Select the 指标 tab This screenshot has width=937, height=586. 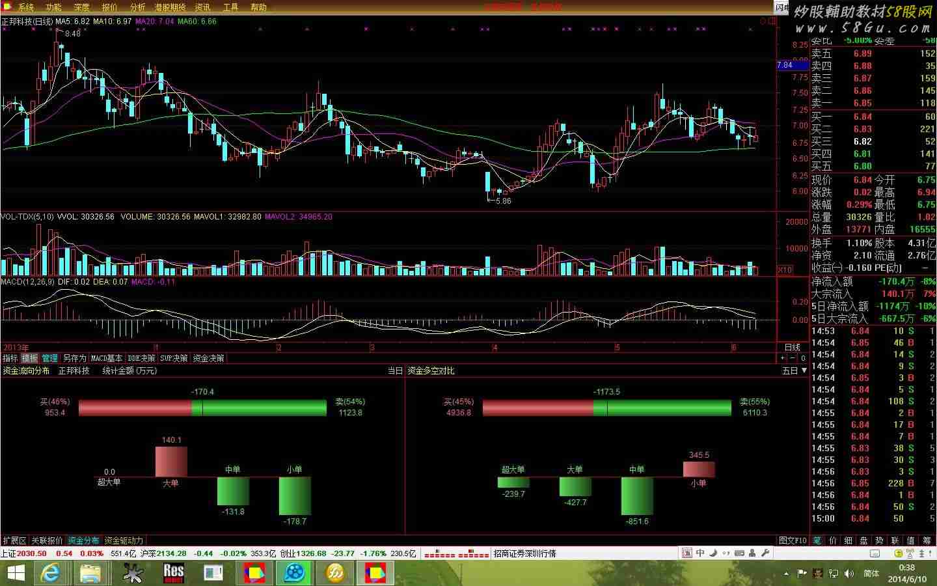10,358
